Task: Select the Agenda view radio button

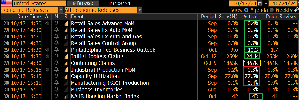Action: (246, 10)
